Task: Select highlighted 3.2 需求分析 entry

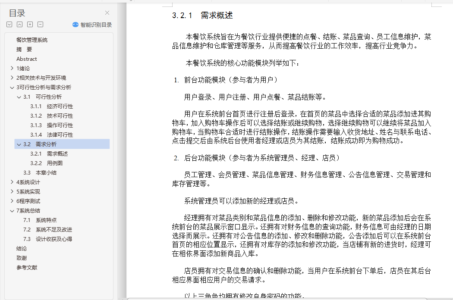Action: tap(62, 144)
